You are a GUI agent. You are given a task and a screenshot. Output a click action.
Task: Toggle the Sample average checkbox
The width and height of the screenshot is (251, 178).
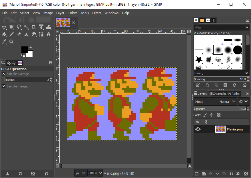point(3,74)
